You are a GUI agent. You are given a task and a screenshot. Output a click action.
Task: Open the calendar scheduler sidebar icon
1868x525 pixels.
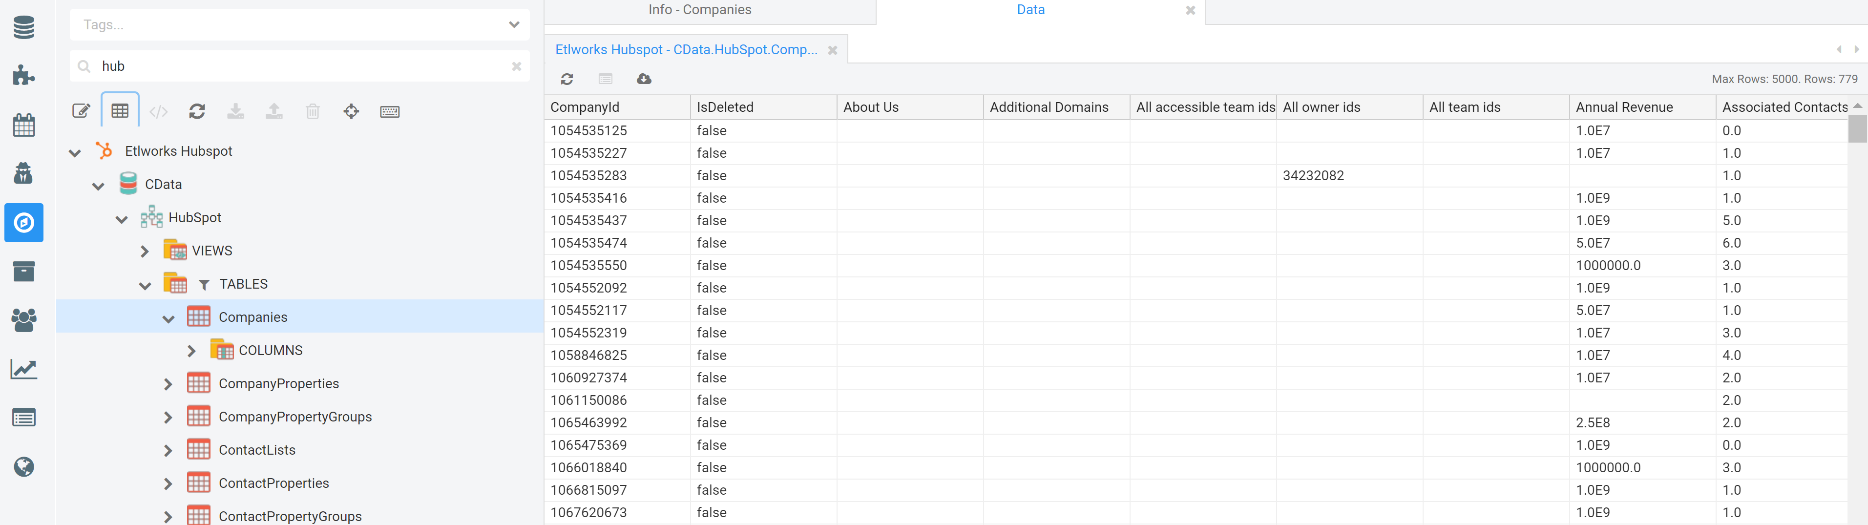point(24,125)
